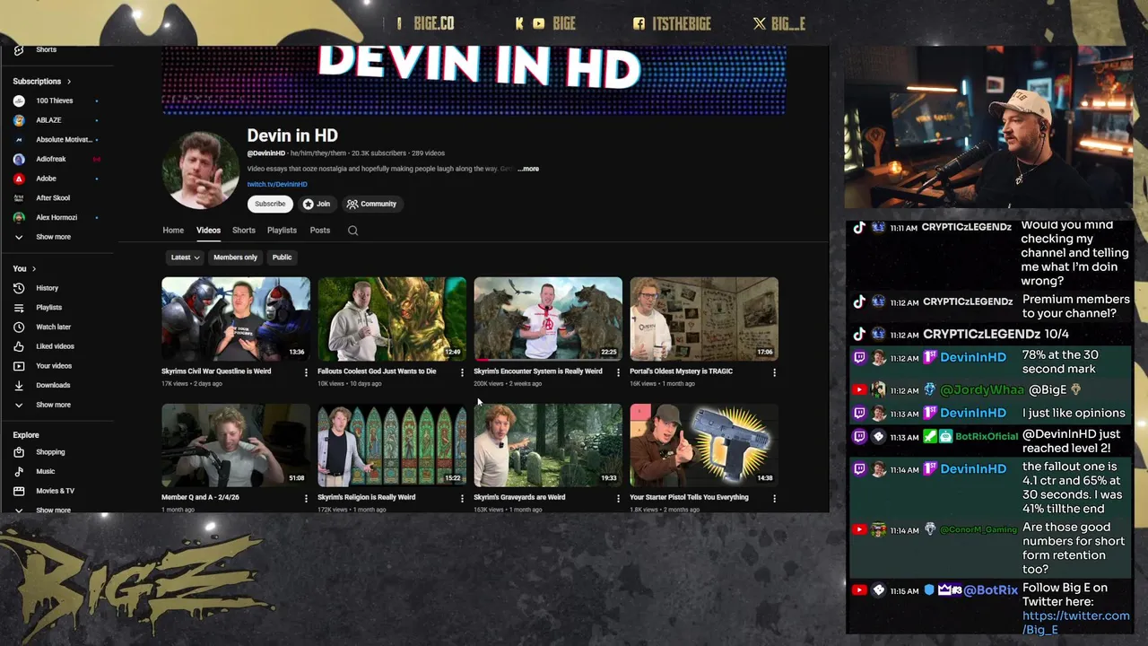Screen dimensions: 1148x646
Task: Join the Devin in HD channel membership
Action: coord(317,204)
